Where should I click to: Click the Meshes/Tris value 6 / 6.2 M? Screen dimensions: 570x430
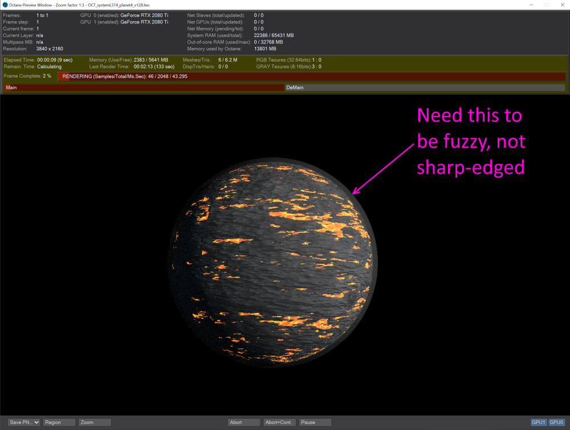point(227,60)
